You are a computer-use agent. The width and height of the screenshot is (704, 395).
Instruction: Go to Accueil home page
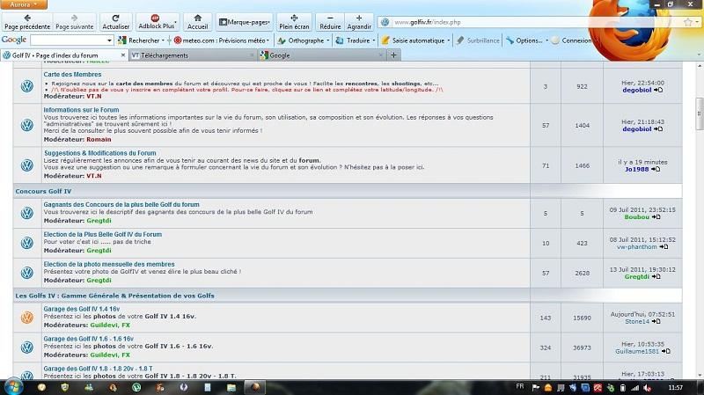197,22
